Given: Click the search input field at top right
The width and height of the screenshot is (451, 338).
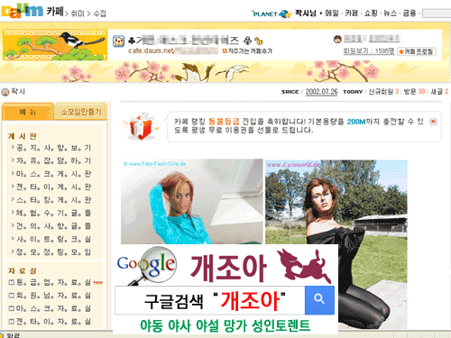Looking at the screenshot, I should pyautogui.click(x=437, y=14).
